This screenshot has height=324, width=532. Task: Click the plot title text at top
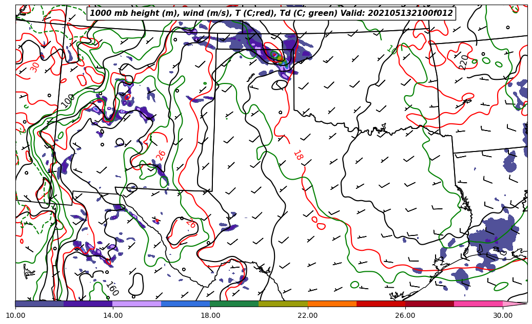point(271,13)
